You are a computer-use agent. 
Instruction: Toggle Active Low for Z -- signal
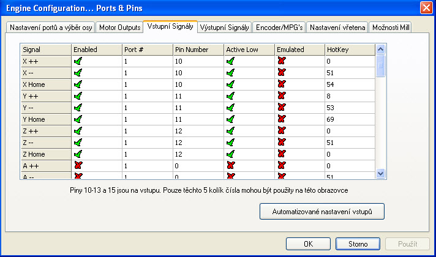pyautogui.click(x=230, y=143)
